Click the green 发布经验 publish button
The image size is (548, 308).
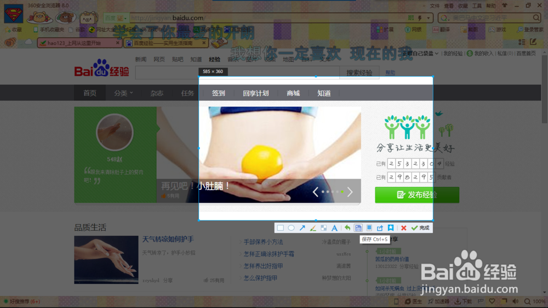pyautogui.click(x=417, y=195)
